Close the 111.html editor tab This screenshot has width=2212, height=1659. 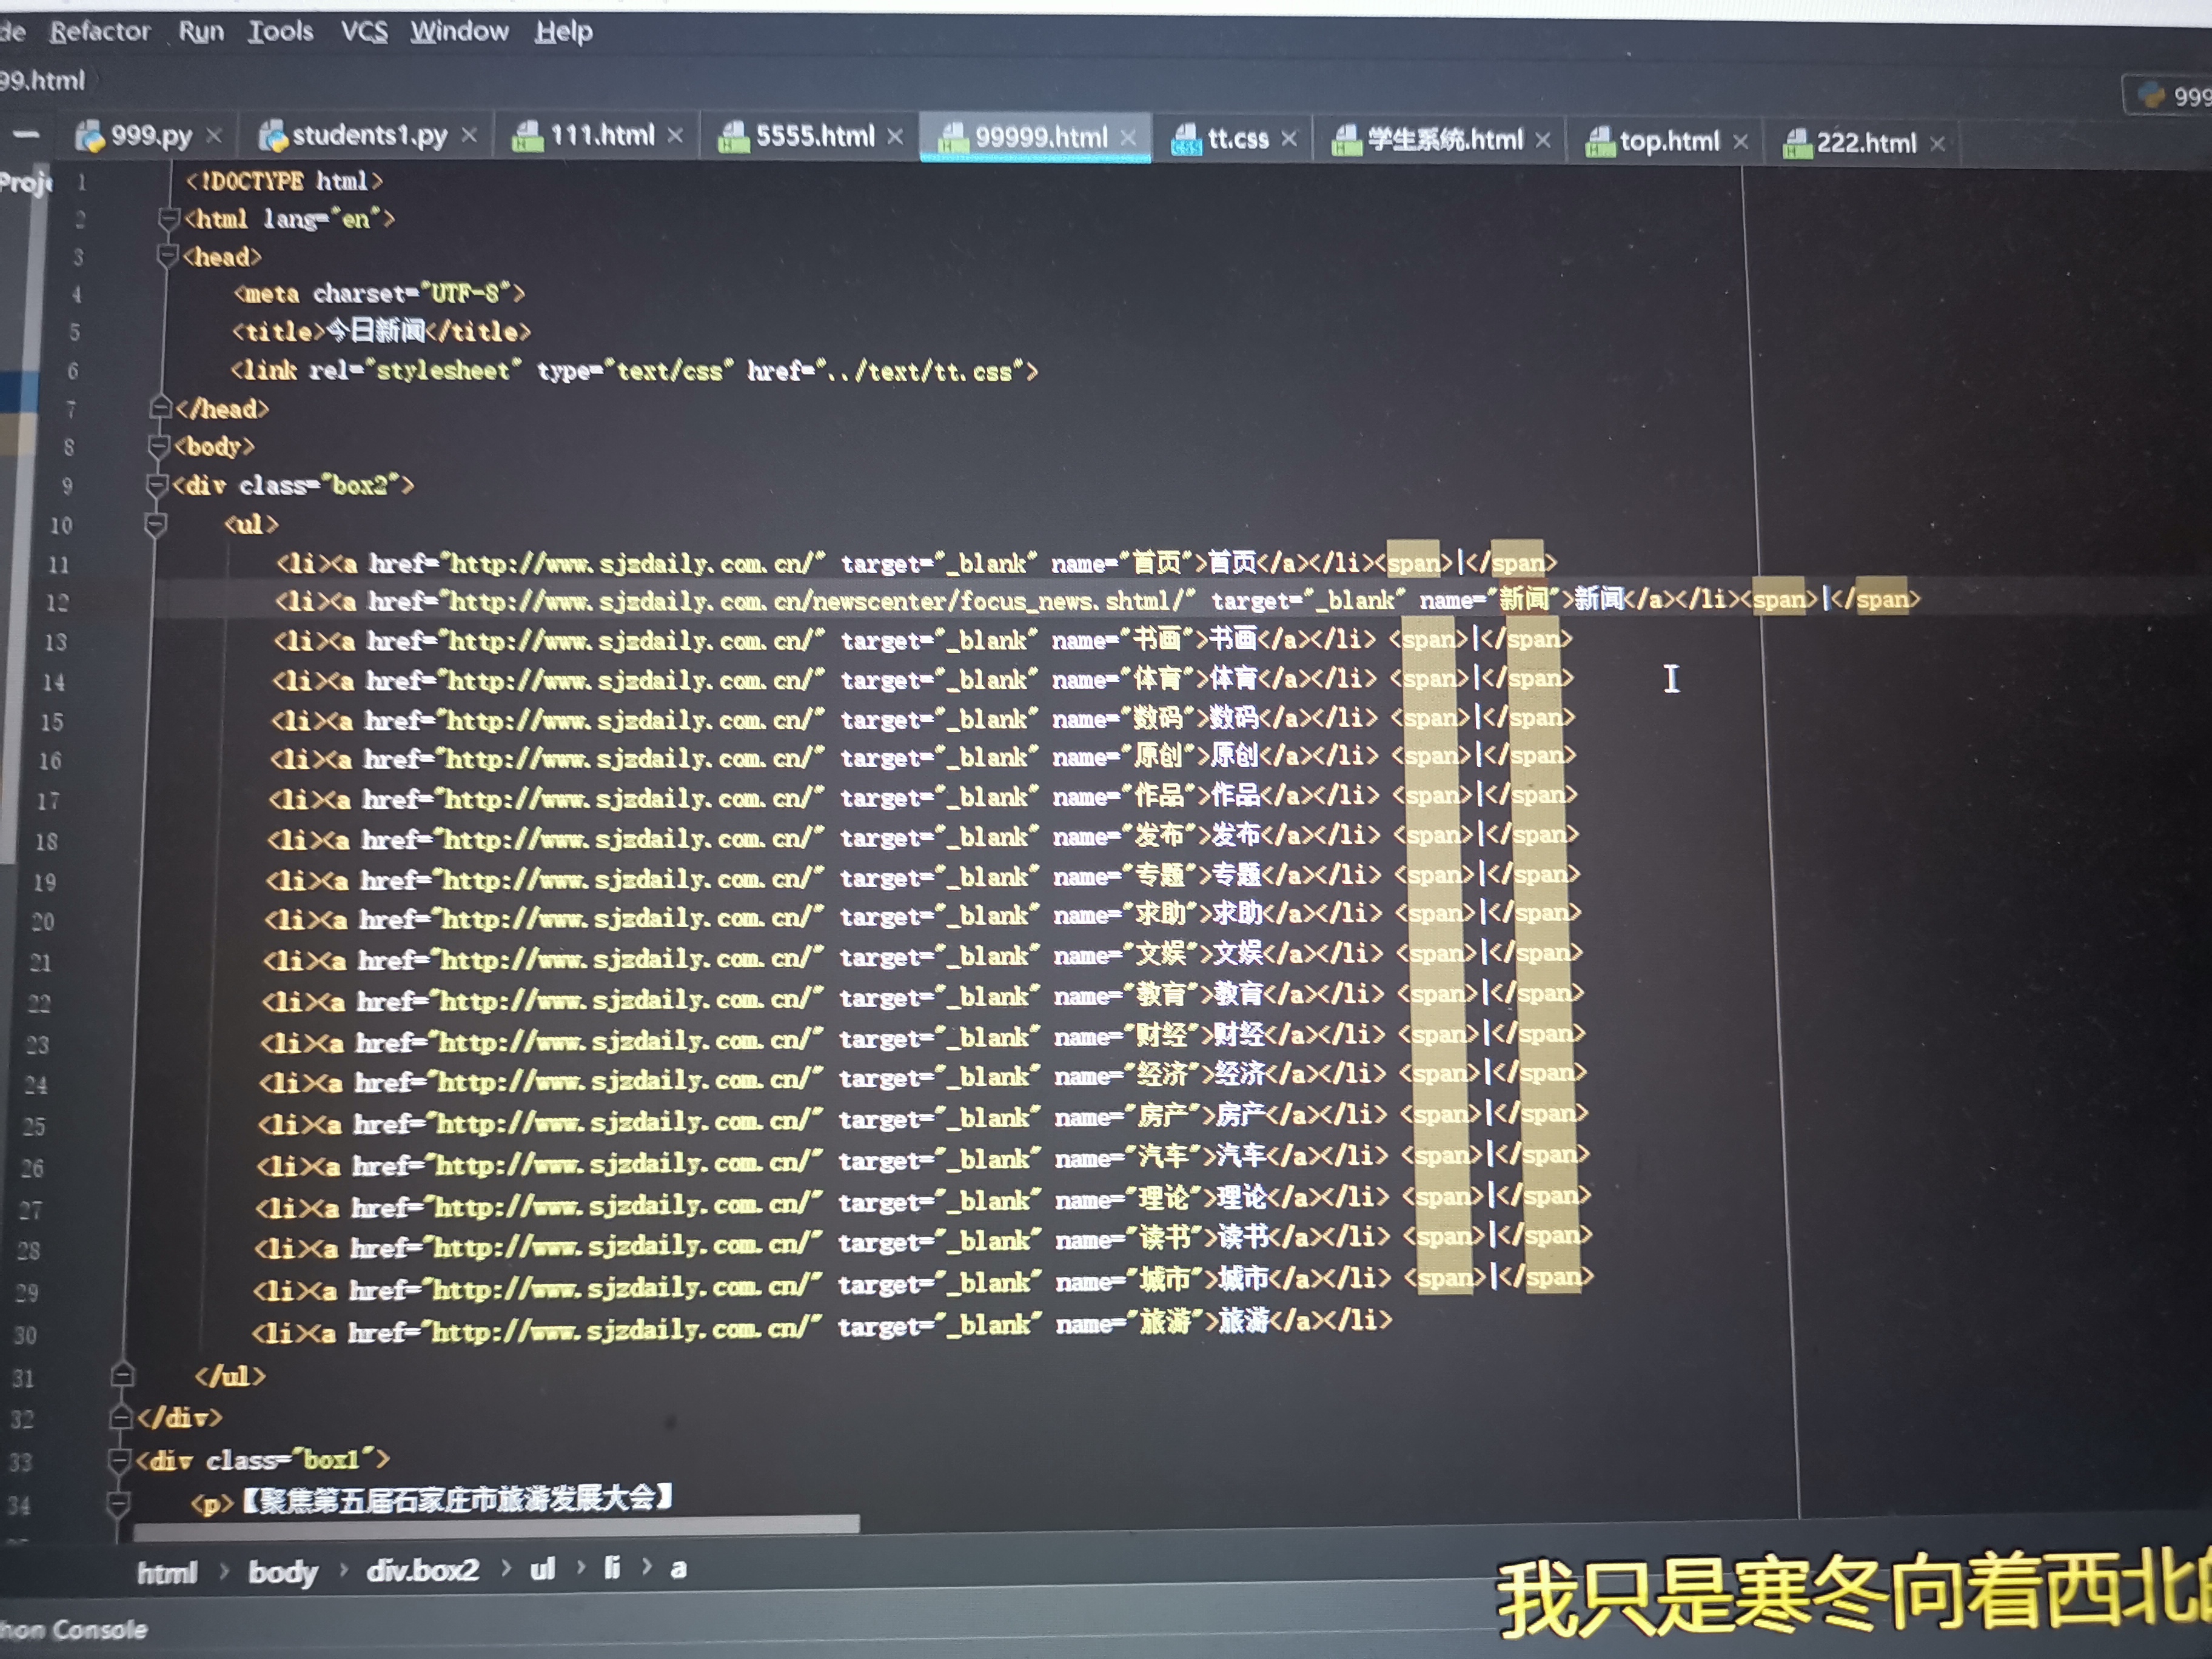point(675,135)
